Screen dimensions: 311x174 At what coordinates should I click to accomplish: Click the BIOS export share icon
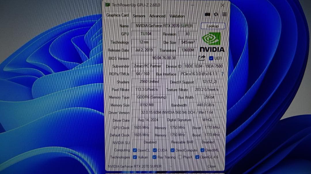[202, 58]
